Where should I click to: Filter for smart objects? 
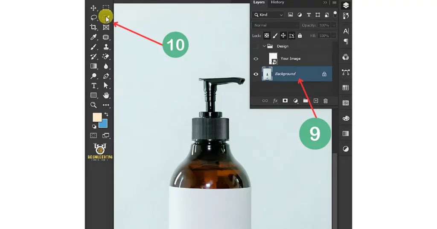tap(326, 15)
